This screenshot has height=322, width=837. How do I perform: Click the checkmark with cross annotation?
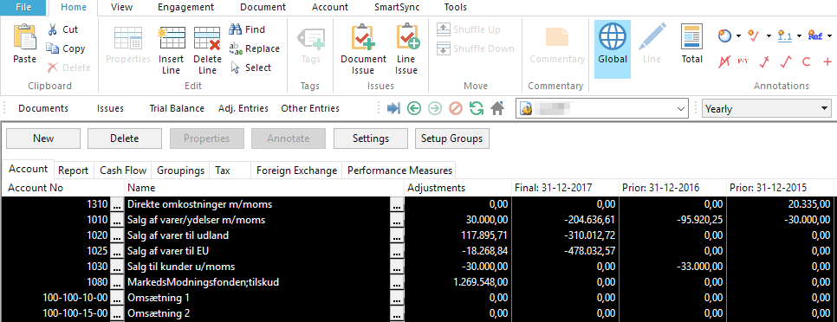tap(764, 61)
